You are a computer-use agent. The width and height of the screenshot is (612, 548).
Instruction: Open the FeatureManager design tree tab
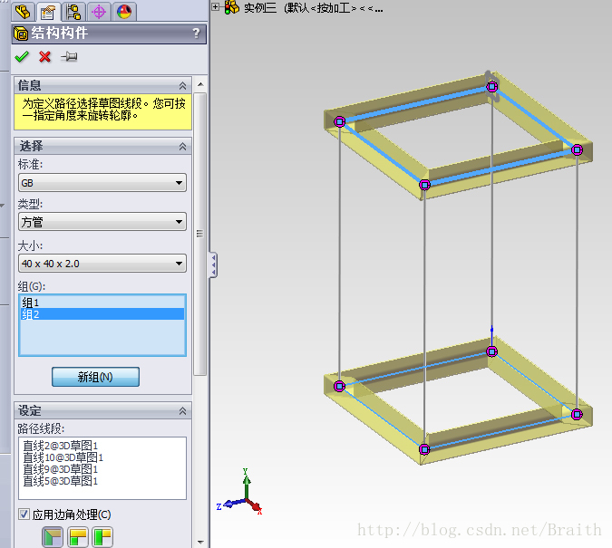pyautogui.click(x=23, y=11)
